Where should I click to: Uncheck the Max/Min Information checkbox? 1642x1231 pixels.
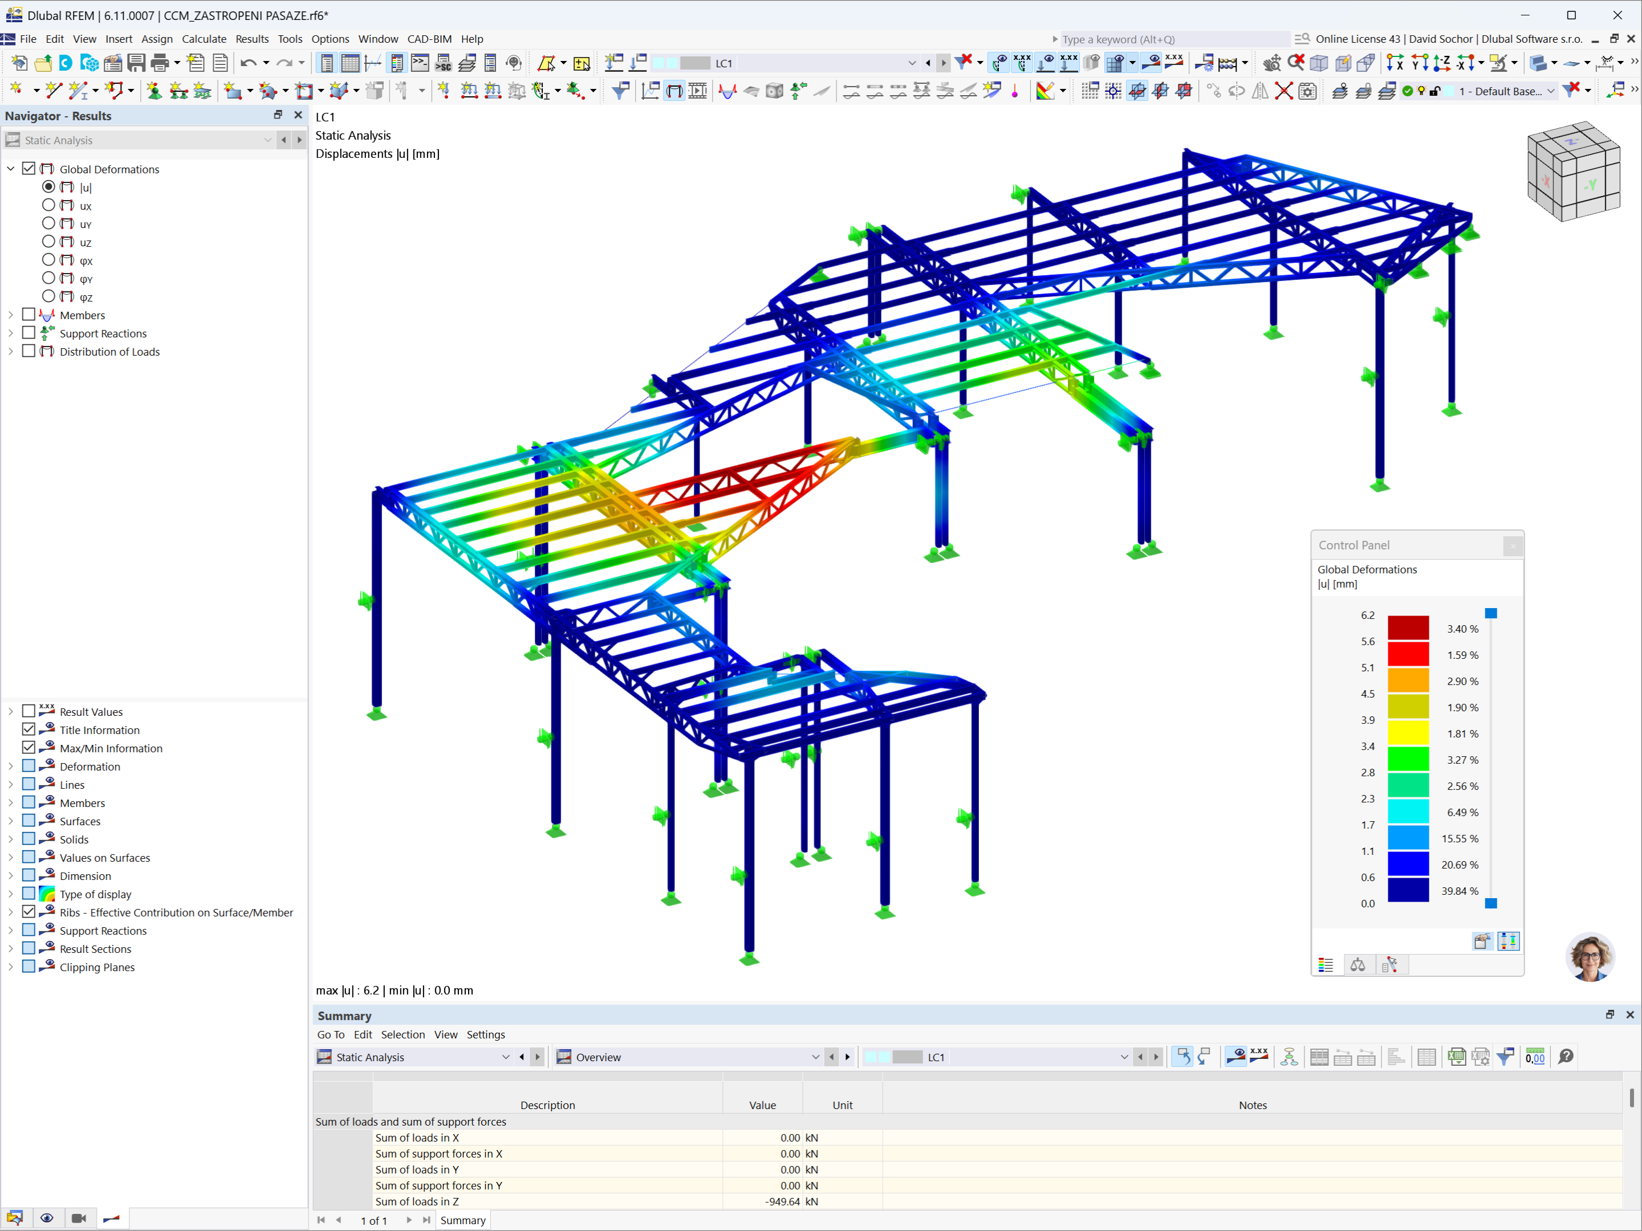pos(29,748)
